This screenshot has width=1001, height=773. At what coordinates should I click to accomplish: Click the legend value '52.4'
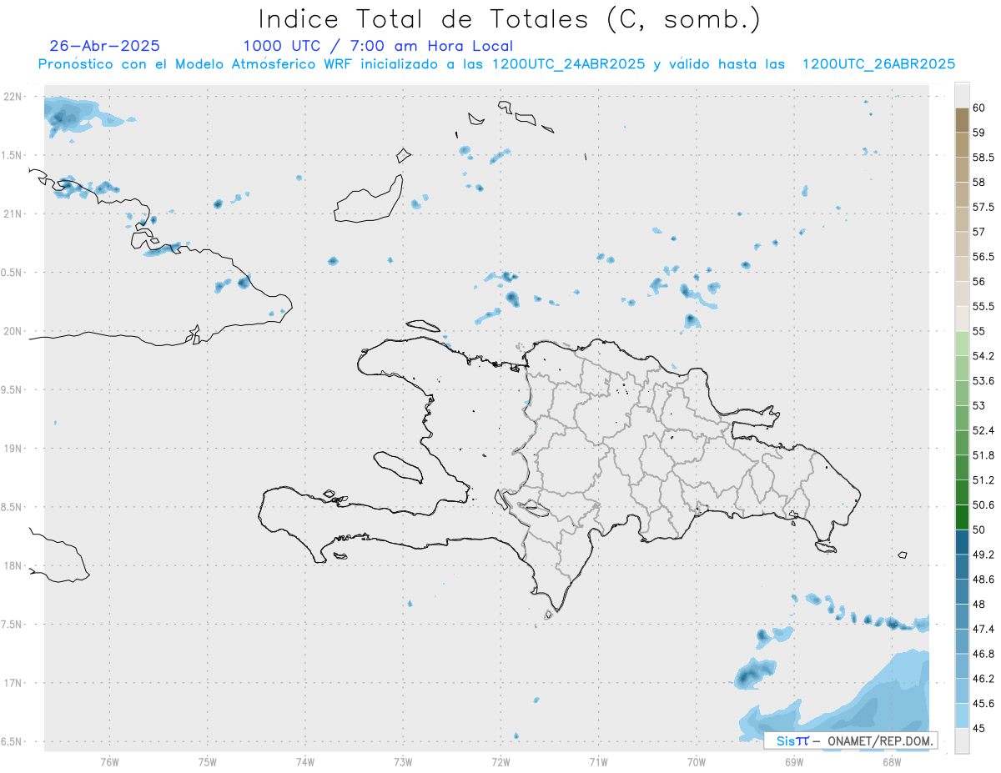[983, 430]
